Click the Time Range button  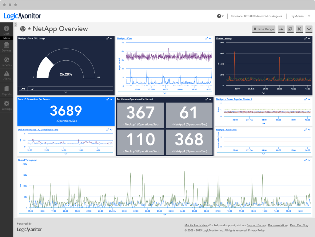(x=264, y=29)
